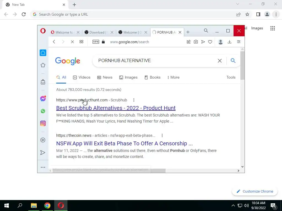Open Bookmarks star in Opera sidebar
282x211 pixels.
(43, 65)
